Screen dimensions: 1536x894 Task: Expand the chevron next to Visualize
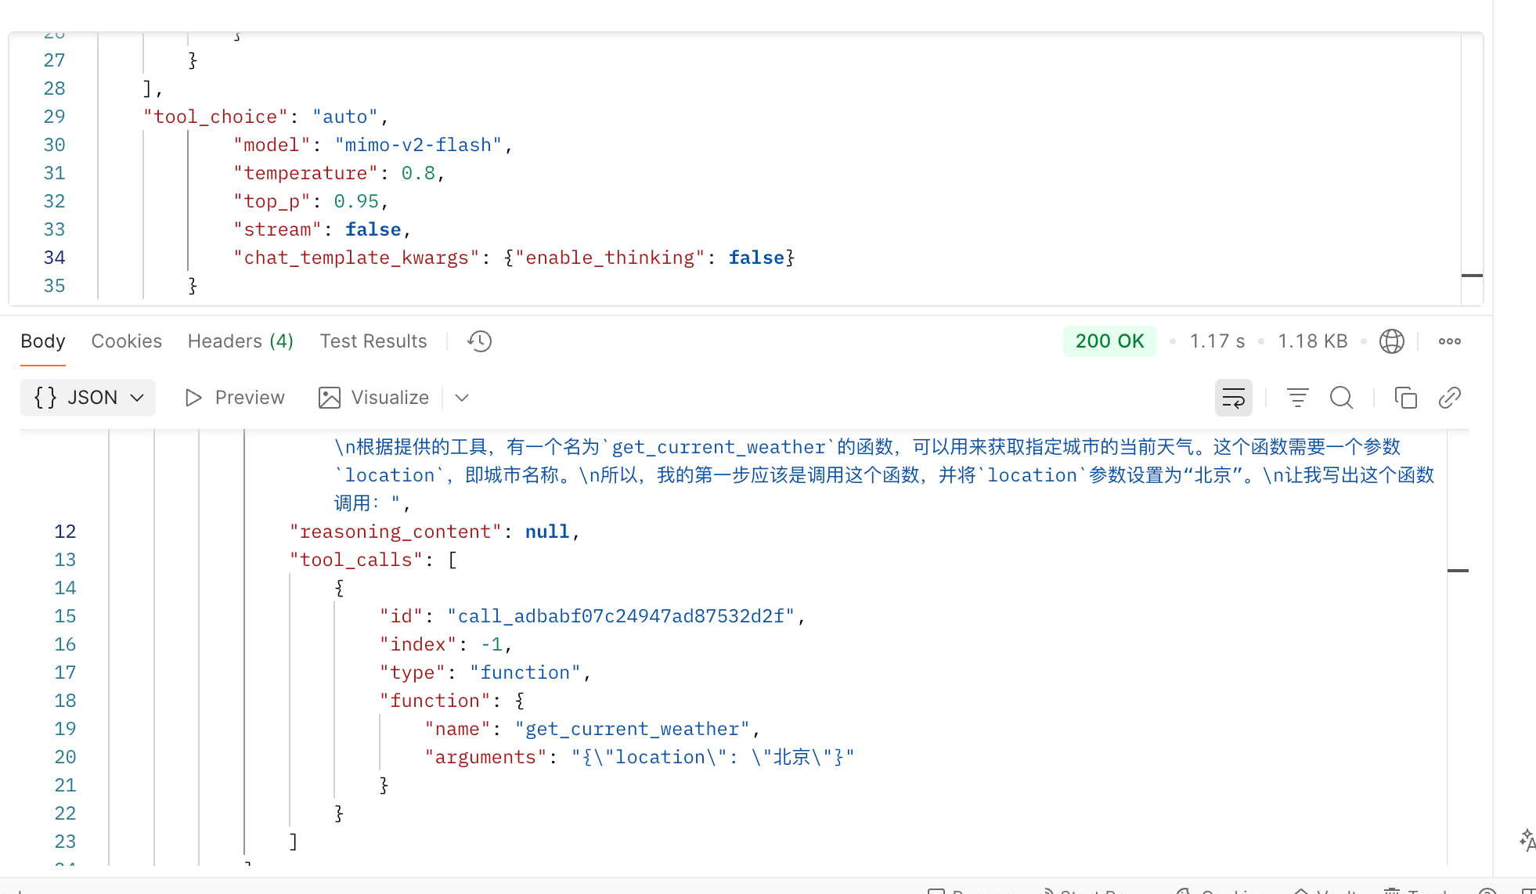462,398
